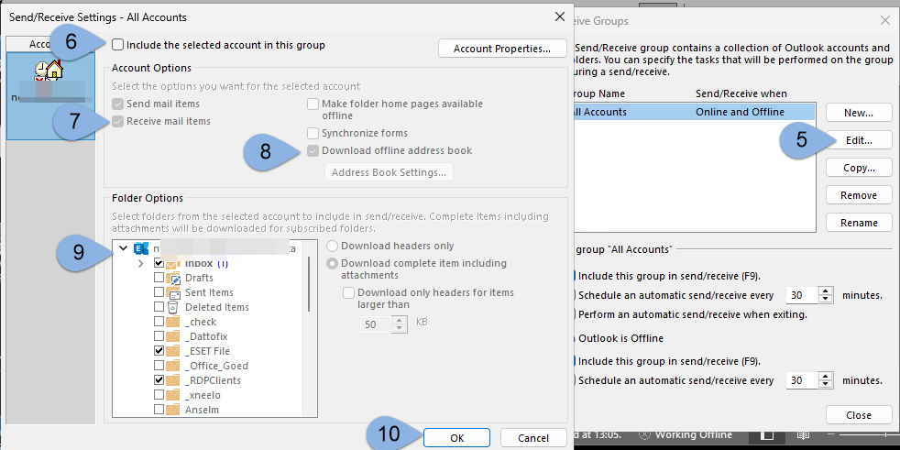Viewport: 900px width, 450px height.
Task: Click the folder tree vertical scrollbar
Action: (x=310, y=285)
